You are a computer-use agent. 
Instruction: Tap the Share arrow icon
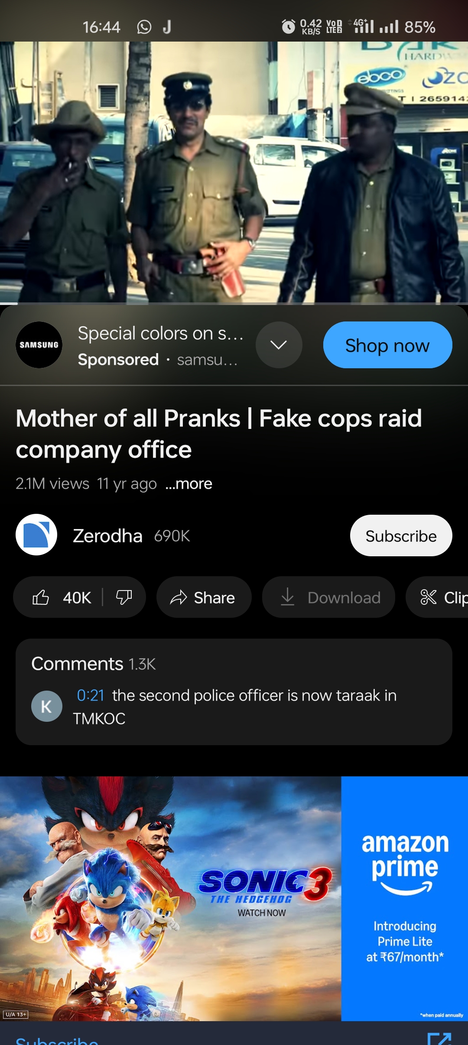179,597
